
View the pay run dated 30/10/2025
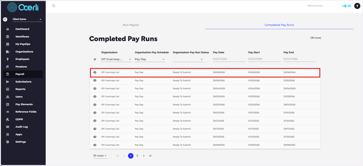[x=95, y=137]
